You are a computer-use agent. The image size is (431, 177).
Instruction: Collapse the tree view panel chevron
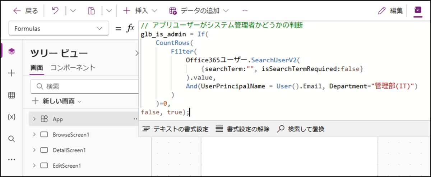[136, 53]
